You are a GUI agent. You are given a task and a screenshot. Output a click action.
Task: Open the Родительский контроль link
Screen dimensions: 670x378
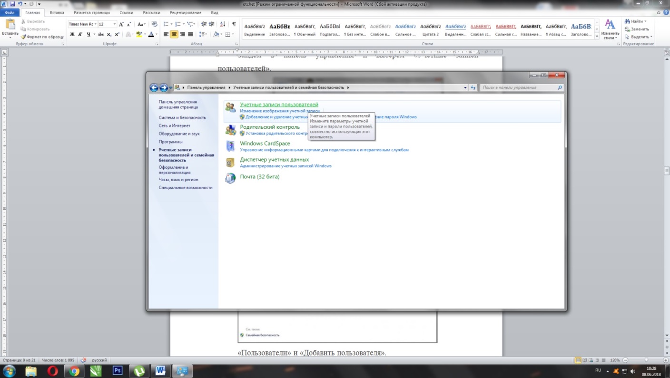270,127
